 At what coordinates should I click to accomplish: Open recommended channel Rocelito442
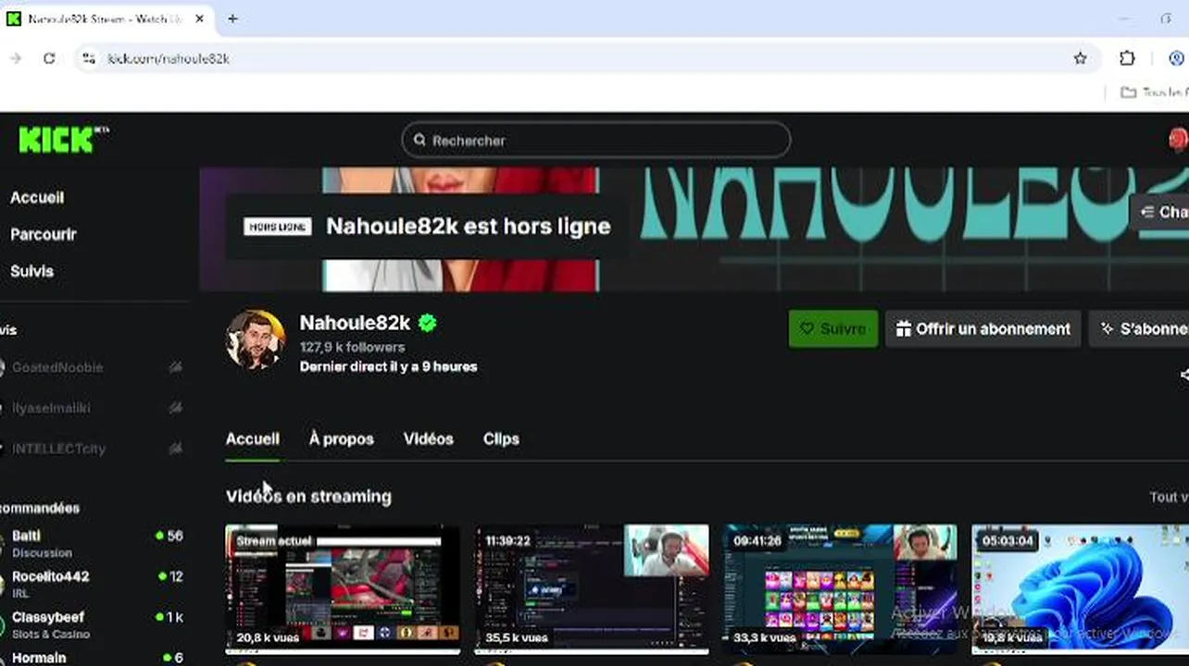pyautogui.click(x=93, y=584)
